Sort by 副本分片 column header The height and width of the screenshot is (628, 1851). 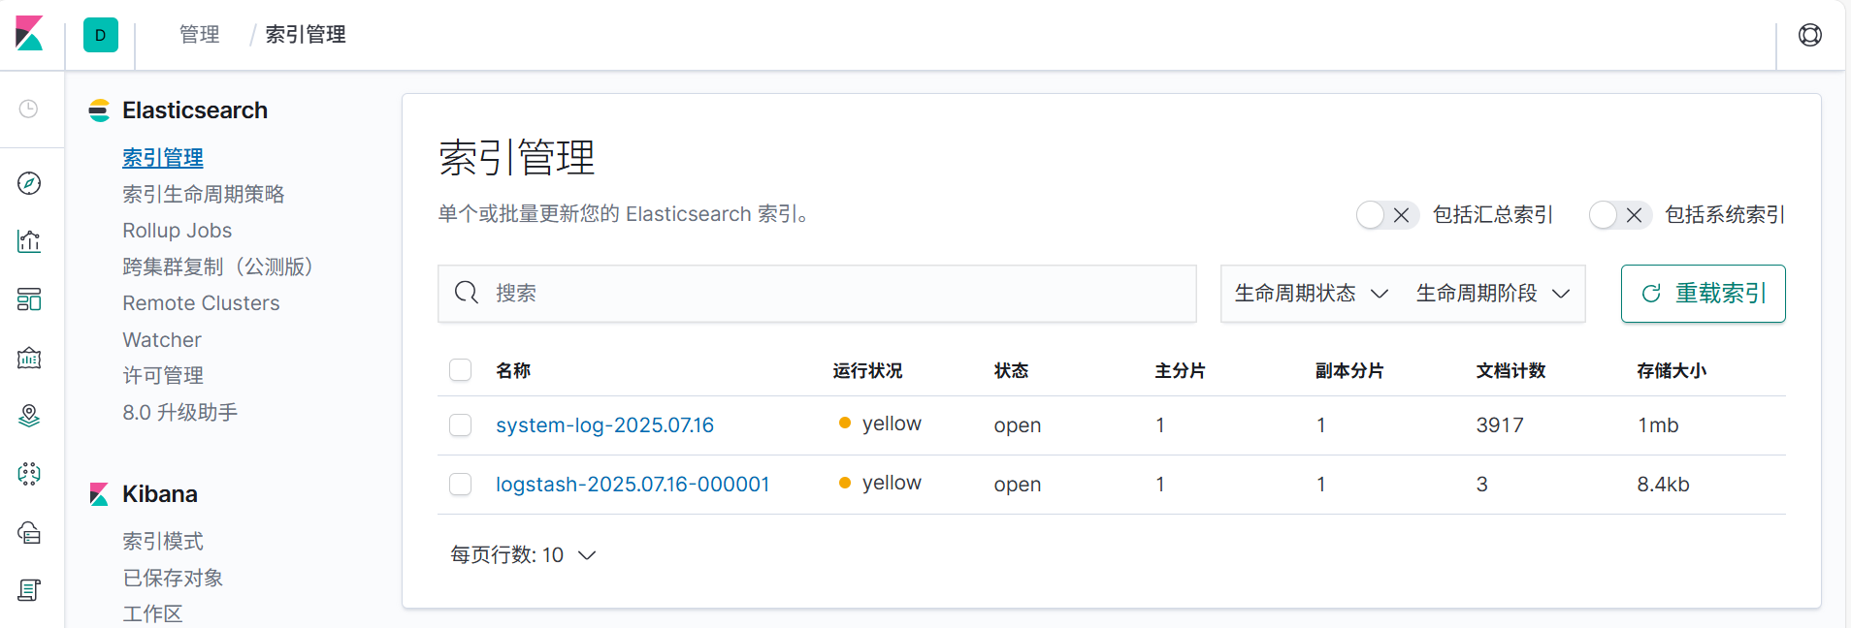click(x=1349, y=370)
